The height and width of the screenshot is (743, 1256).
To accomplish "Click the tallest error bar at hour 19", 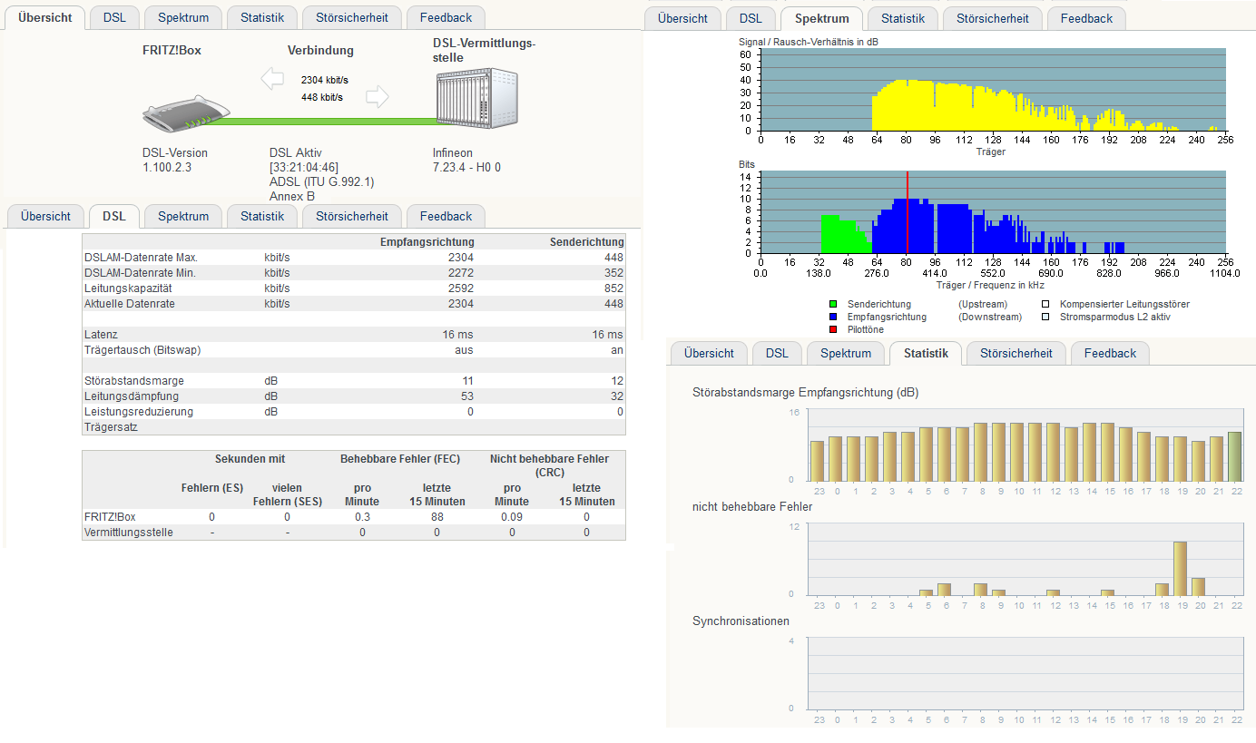I will [x=1181, y=568].
